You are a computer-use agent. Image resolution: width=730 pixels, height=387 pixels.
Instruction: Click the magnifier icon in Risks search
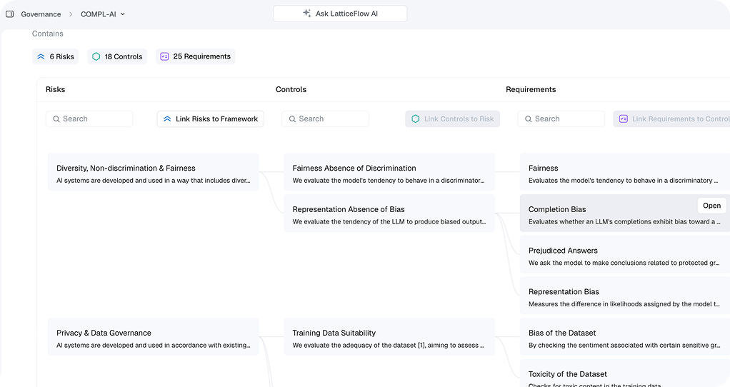click(x=55, y=119)
